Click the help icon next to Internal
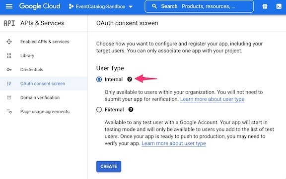This screenshot has width=286, height=179. coord(130,80)
